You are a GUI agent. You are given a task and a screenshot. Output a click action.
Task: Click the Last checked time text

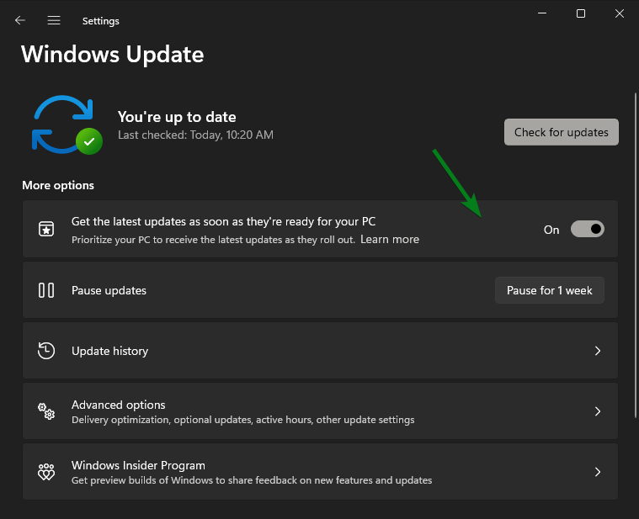point(195,135)
